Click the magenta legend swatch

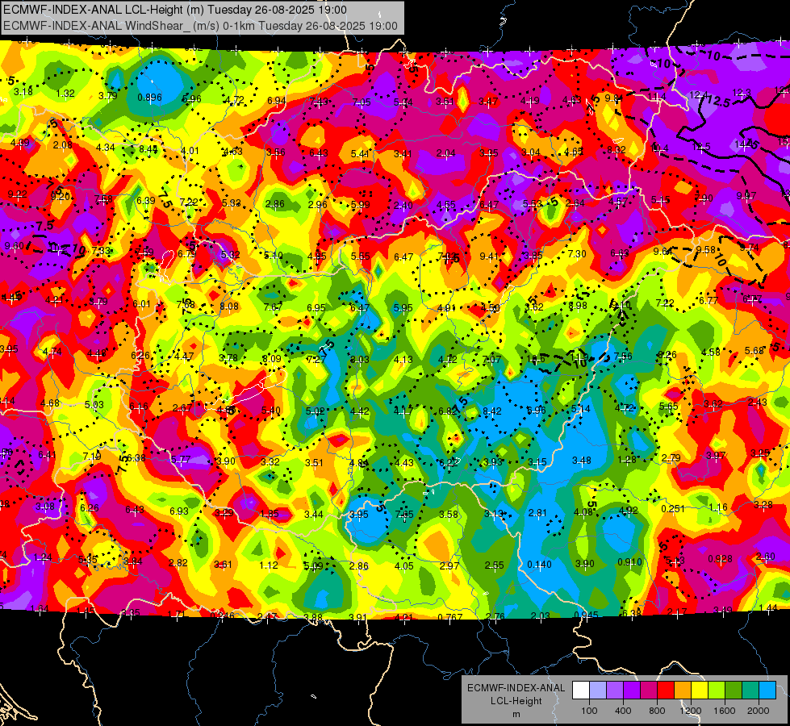[649, 691]
